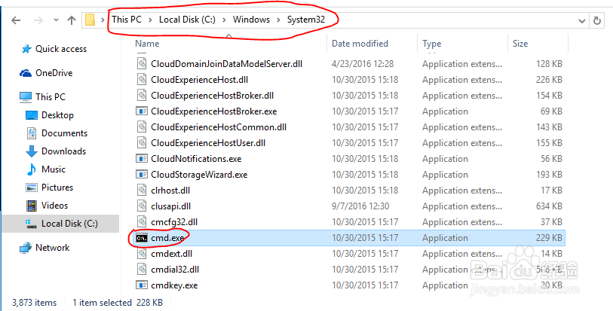The image size is (613, 311).
Task: Click the '4/23/2016 12:28' date cell
Action: 363,63
